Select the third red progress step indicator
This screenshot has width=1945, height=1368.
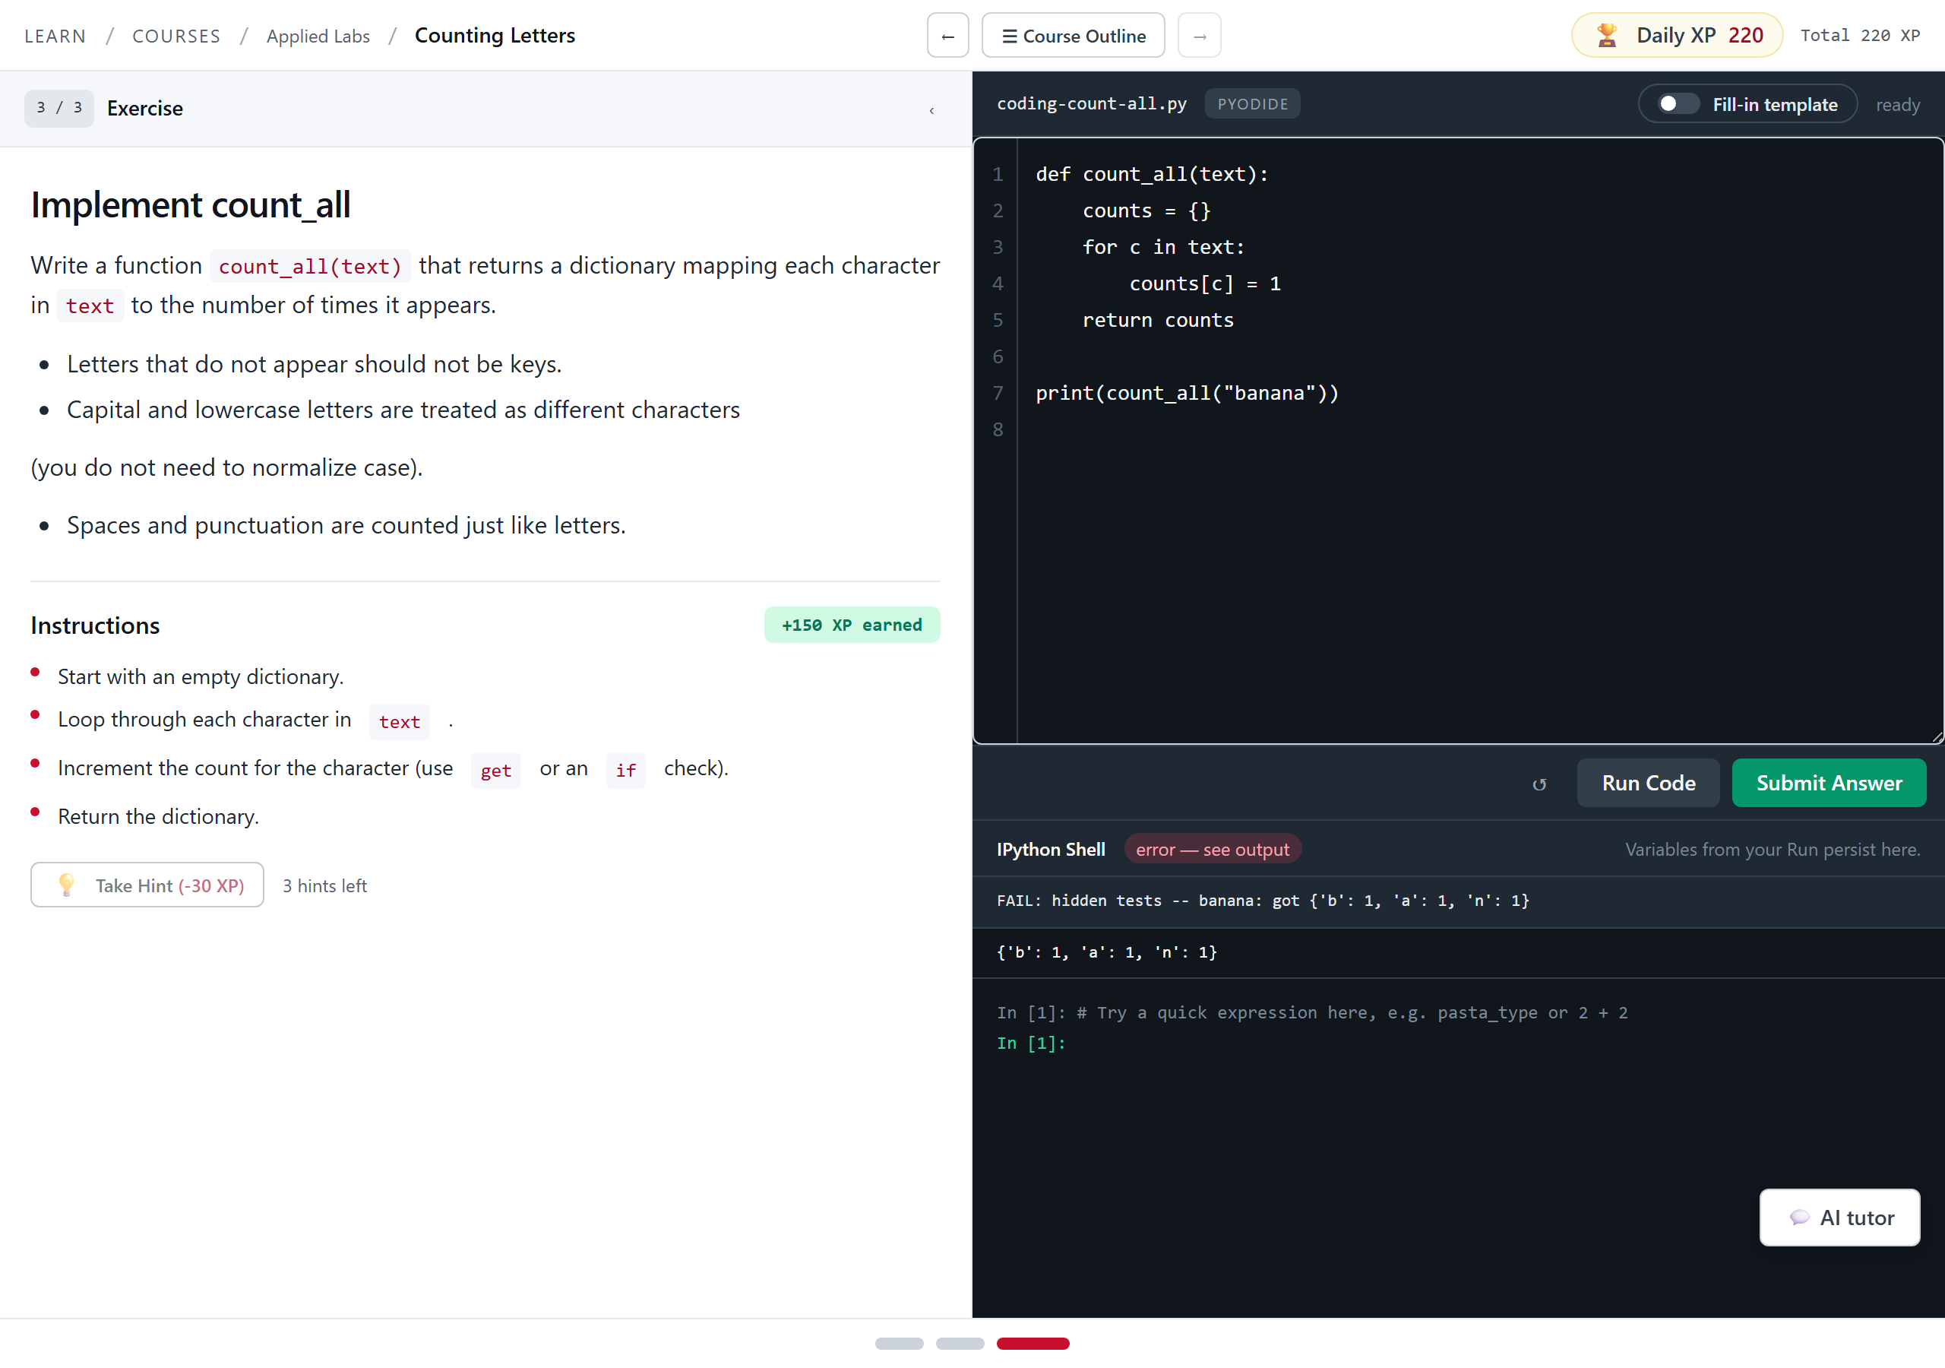1033,1343
